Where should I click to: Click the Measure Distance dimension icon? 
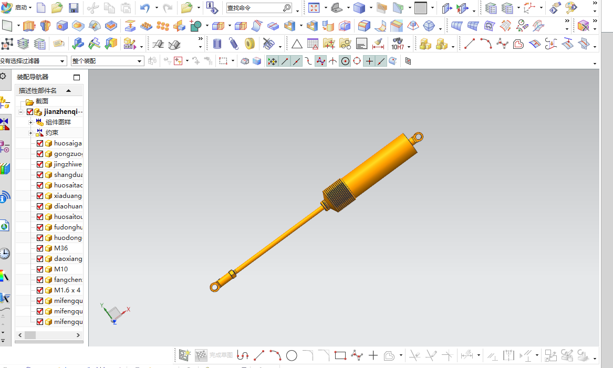point(378,44)
